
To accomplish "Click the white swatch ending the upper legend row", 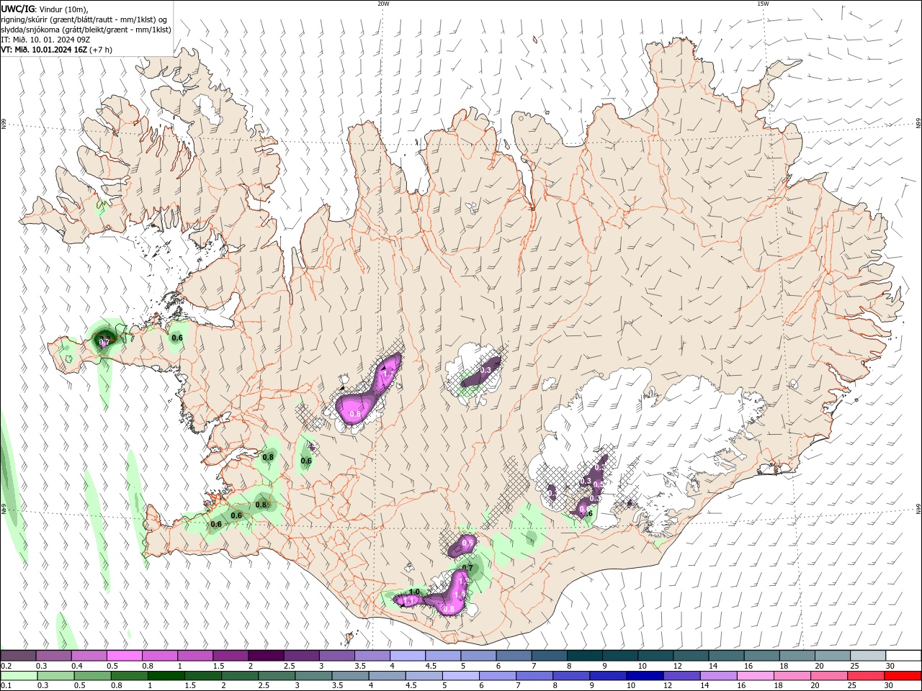I will point(903,656).
